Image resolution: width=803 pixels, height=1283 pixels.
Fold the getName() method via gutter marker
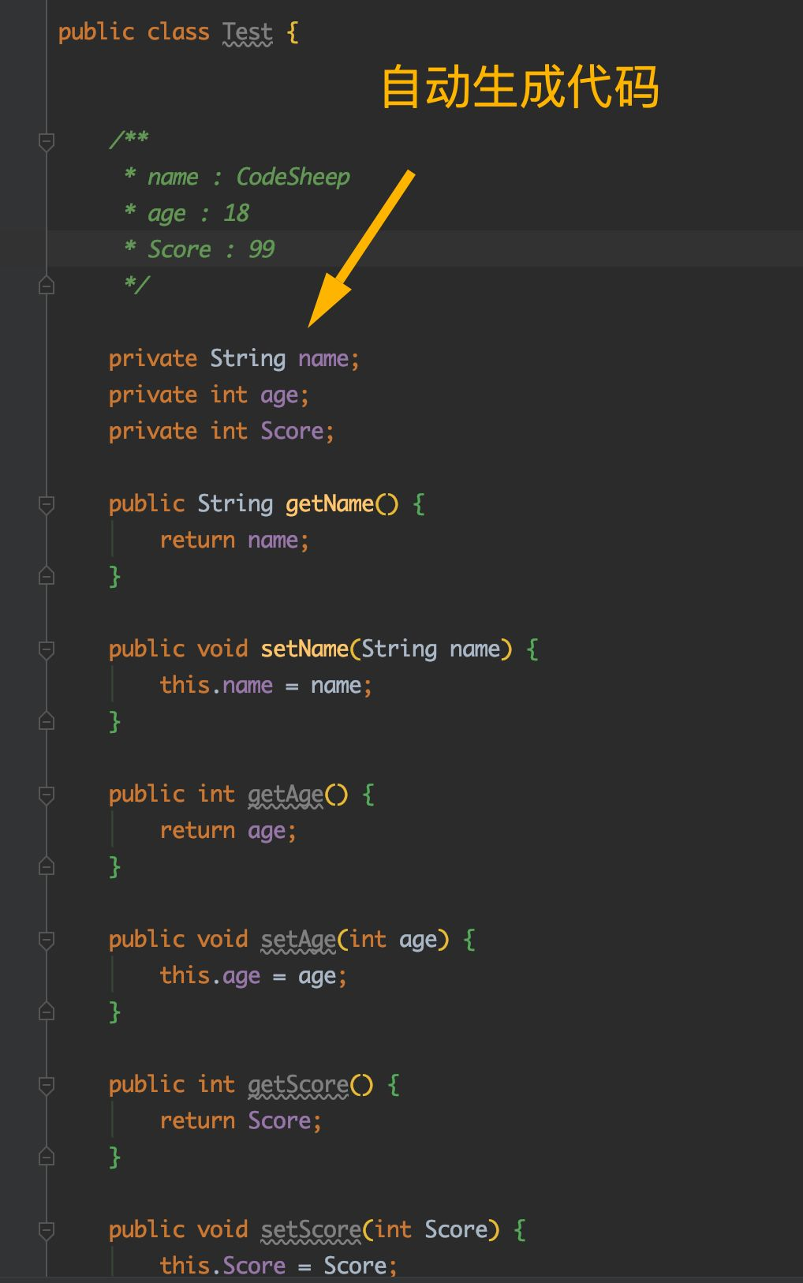point(47,504)
